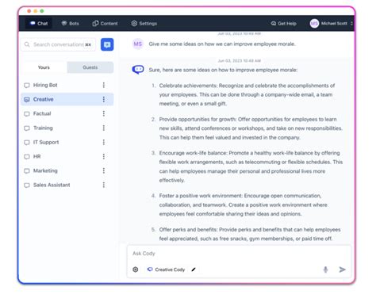The image size is (376, 302).
Task: Open Marketing three-dot options menu
Action: [104, 170]
